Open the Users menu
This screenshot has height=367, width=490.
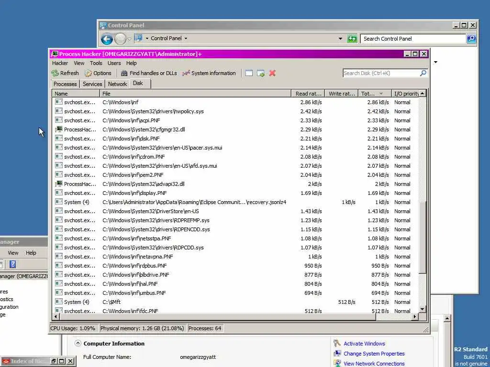114,63
